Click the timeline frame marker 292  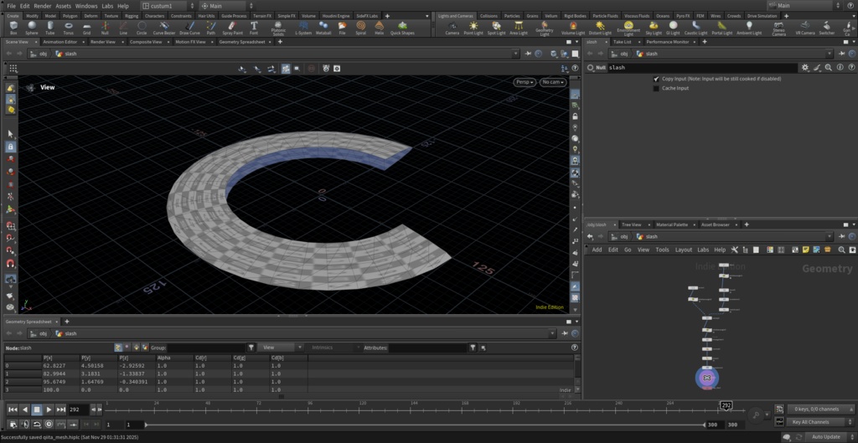click(726, 405)
